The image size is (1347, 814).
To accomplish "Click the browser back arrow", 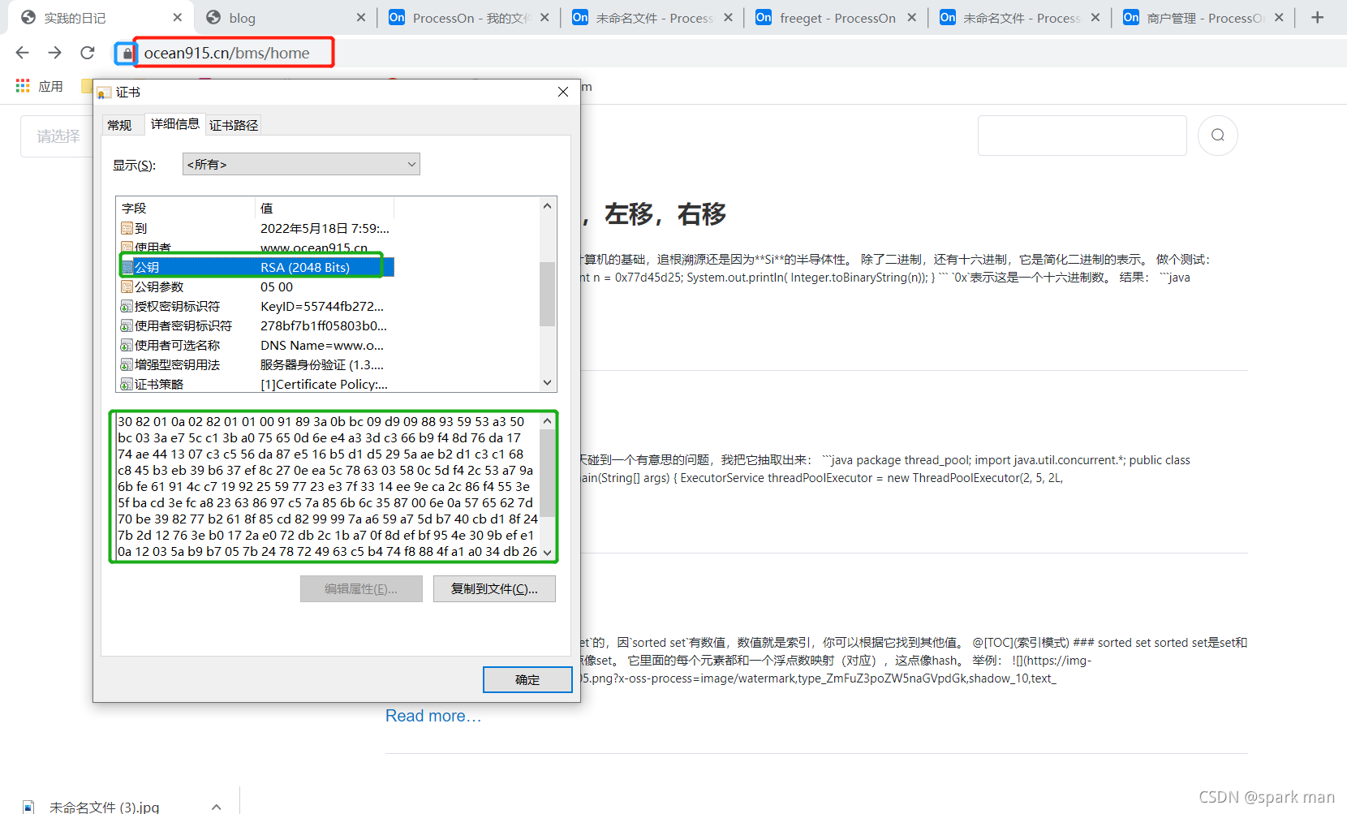I will tap(22, 53).
